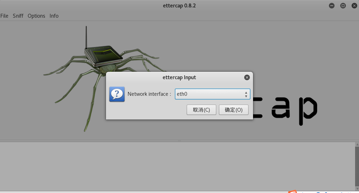Image resolution: width=359 pixels, height=193 pixels.
Task: Click the eth0 interface field
Action: [213, 94]
